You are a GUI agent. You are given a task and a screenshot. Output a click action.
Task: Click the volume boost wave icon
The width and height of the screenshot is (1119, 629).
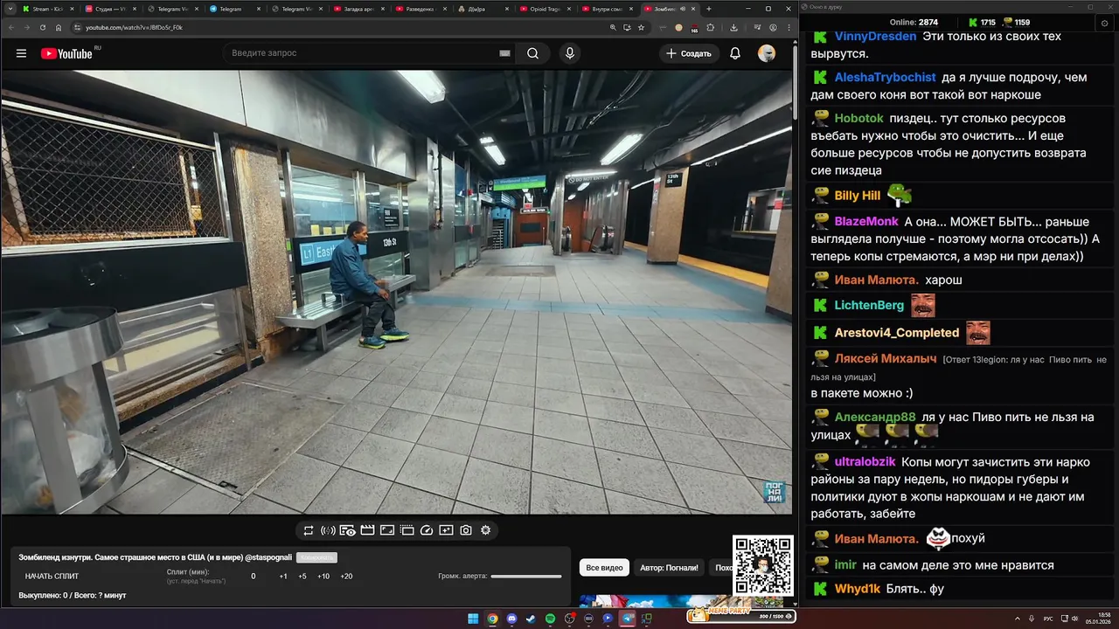click(x=328, y=530)
